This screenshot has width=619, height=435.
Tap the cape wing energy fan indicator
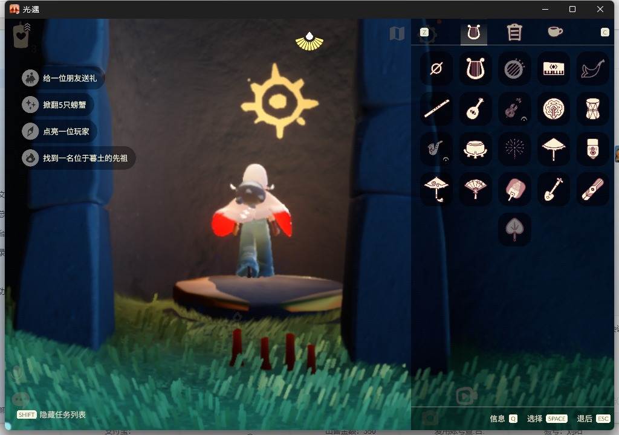click(x=309, y=42)
